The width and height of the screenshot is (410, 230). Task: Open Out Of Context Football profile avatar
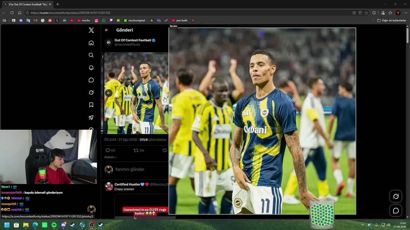coord(109,42)
